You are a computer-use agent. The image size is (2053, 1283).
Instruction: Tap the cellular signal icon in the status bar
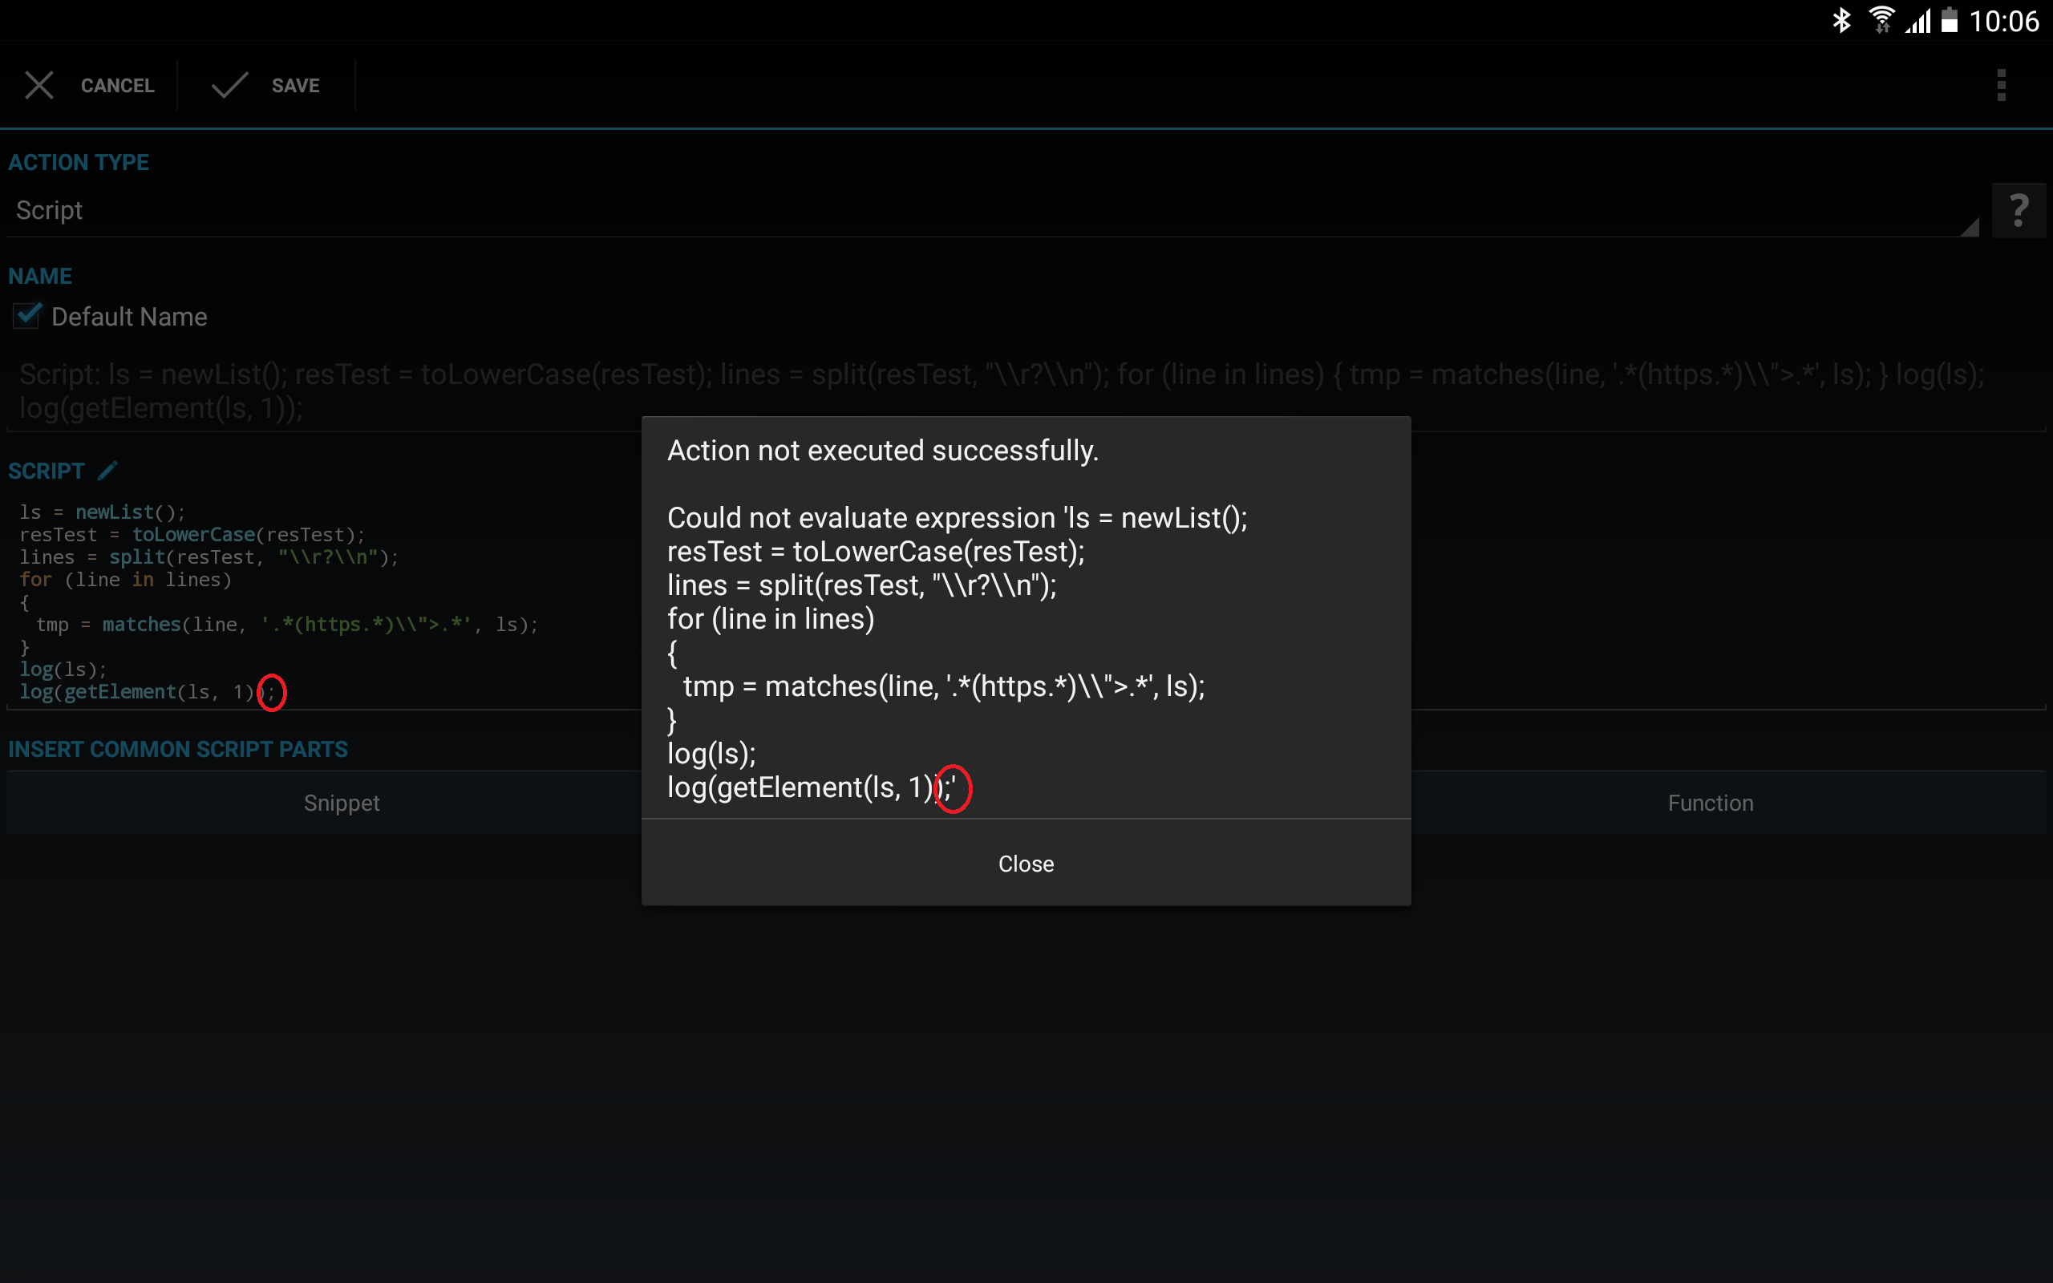coord(1919,20)
